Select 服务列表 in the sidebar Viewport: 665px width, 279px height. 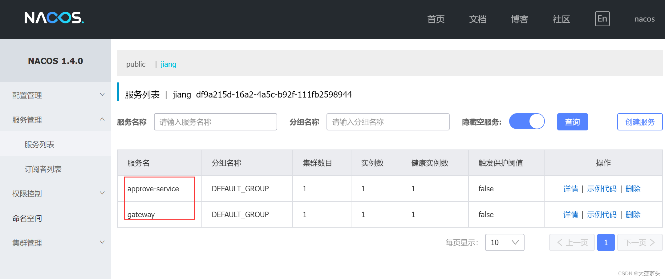point(55,144)
